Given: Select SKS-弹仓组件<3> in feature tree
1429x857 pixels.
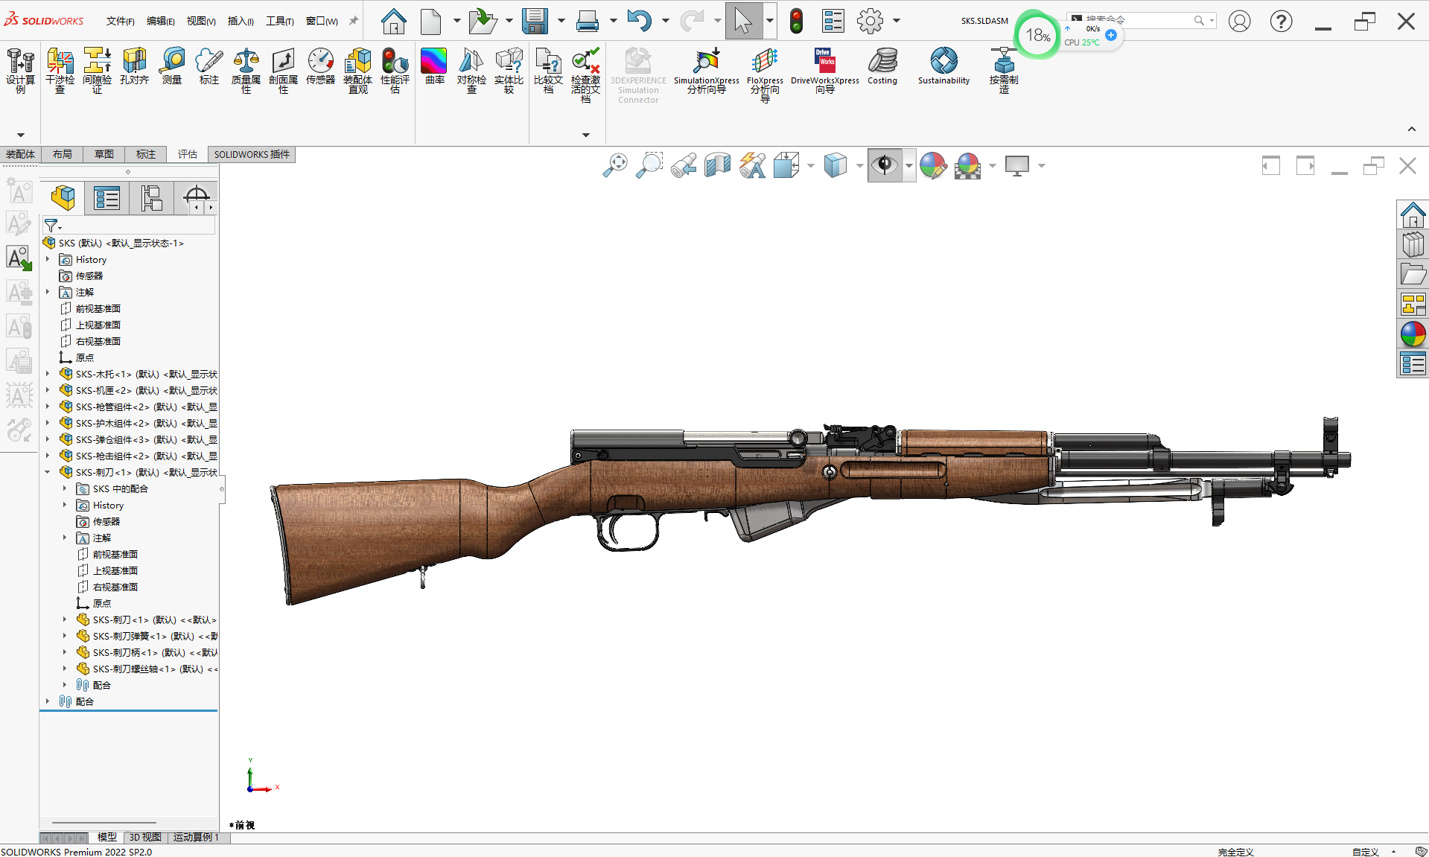Looking at the screenshot, I should (146, 439).
